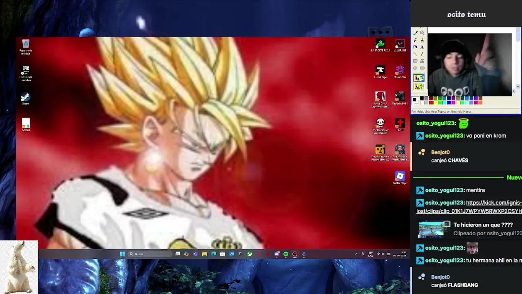The height and width of the screenshot is (294, 522).
Task: Open the FAITH desktop shortcut
Action: pyautogui.click(x=400, y=125)
